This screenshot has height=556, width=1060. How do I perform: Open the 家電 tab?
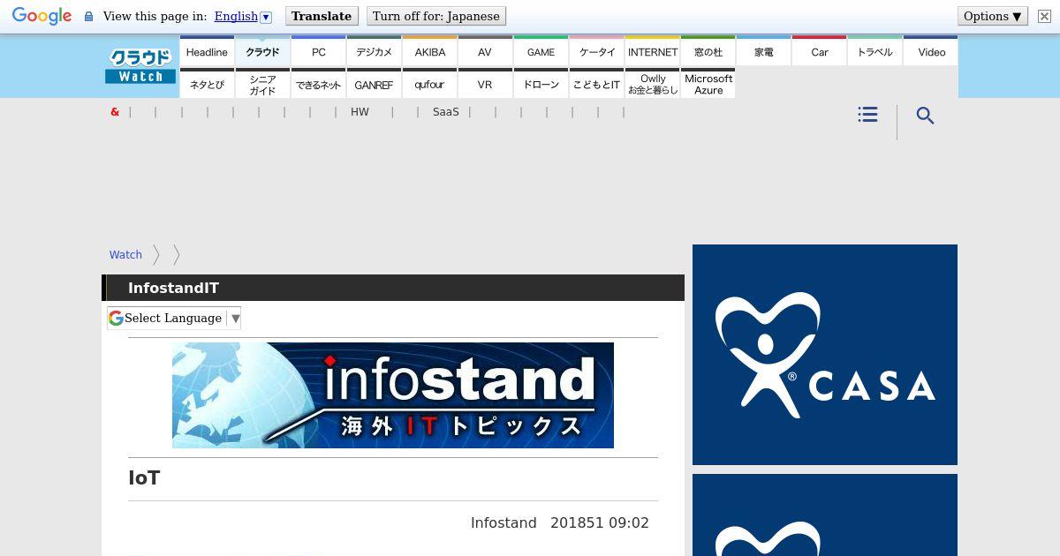click(x=764, y=51)
